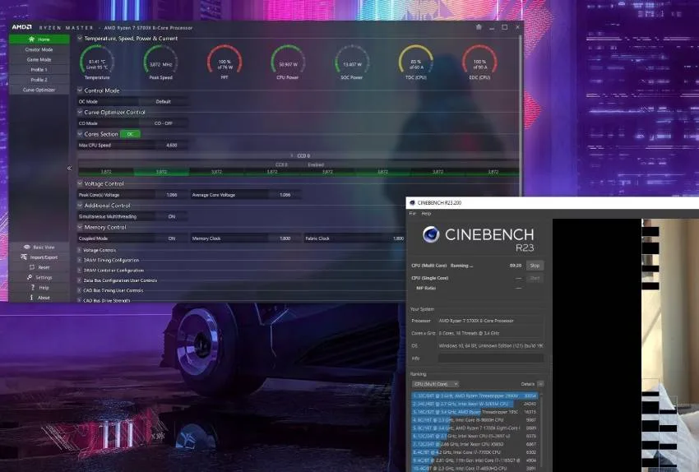Click the EDC (CPU) gauge
The height and width of the screenshot is (472, 699).
[479, 62]
